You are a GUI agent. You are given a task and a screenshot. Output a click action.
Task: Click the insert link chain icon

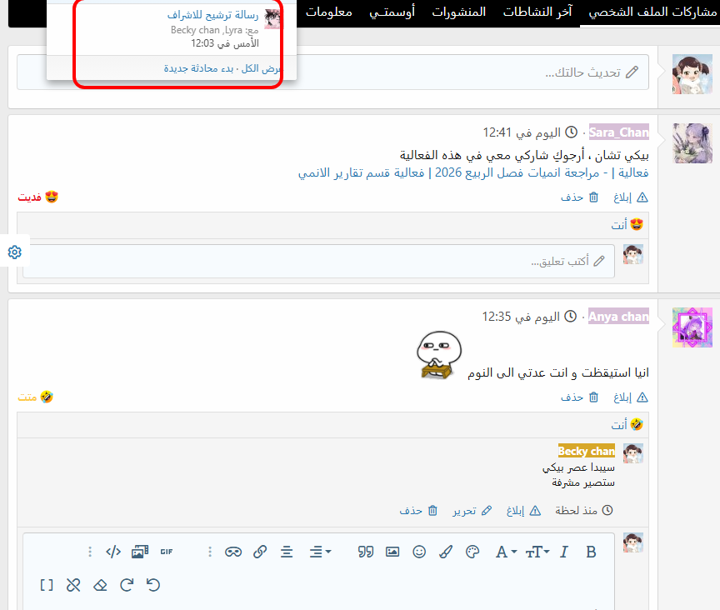tap(260, 552)
